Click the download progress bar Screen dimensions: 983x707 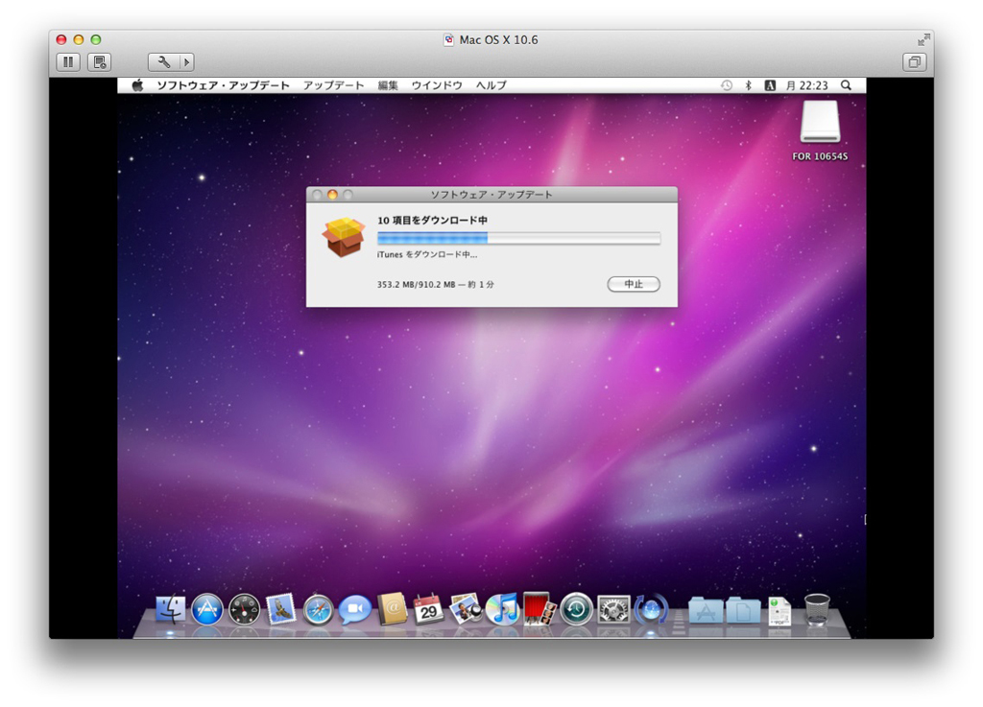[518, 238]
